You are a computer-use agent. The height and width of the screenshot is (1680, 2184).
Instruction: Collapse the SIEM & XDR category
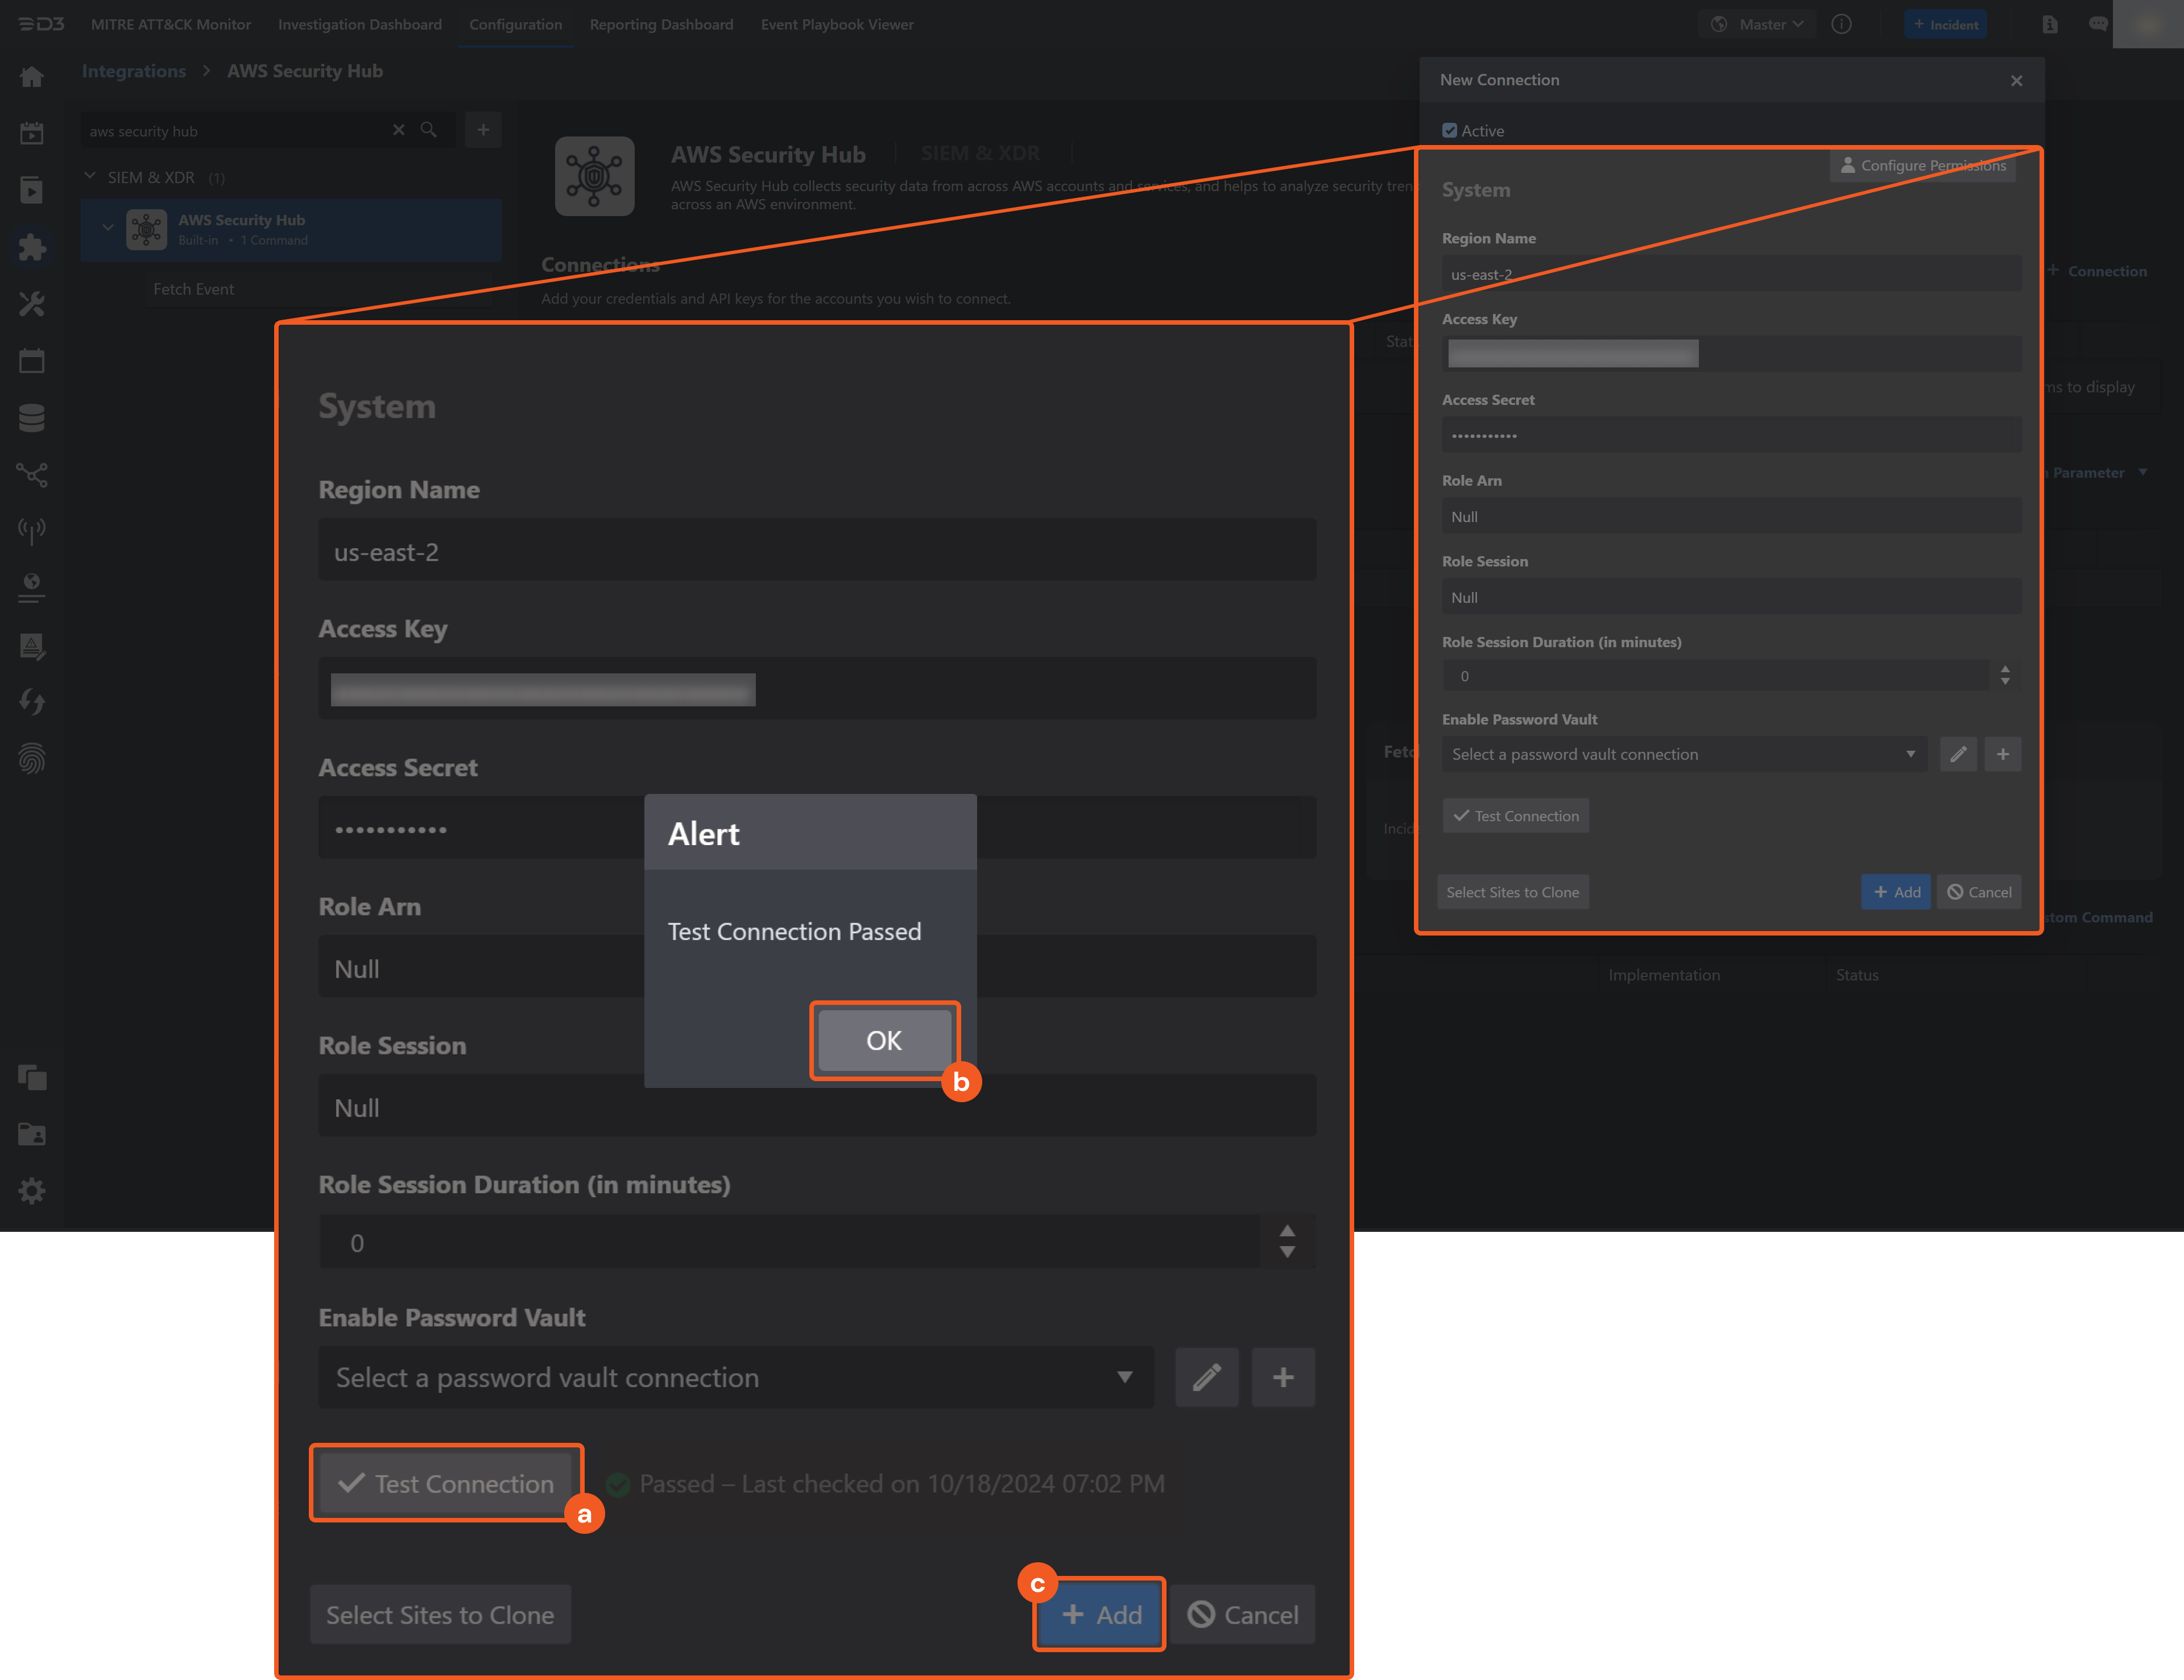tap(90, 177)
